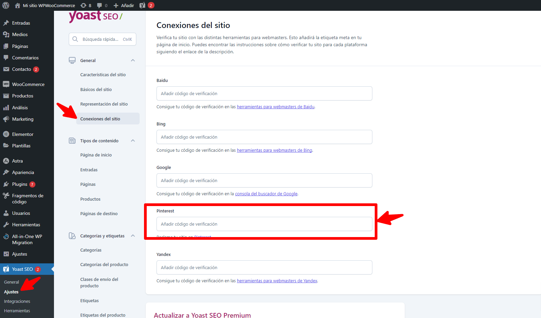Open herramientas para webmasters de Baidu link
Image resolution: width=541 pixels, height=318 pixels.
pyautogui.click(x=276, y=107)
